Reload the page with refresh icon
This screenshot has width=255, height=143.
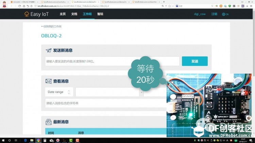coord(19,6)
